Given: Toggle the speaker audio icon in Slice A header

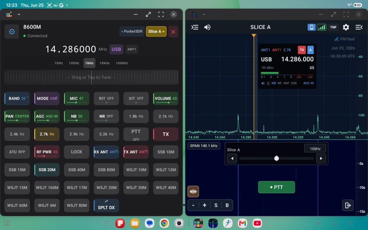Looking at the screenshot, I should click(207, 27).
